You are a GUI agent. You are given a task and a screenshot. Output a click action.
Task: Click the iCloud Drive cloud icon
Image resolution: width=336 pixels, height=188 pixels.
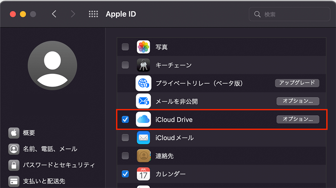tap(143, 119)
